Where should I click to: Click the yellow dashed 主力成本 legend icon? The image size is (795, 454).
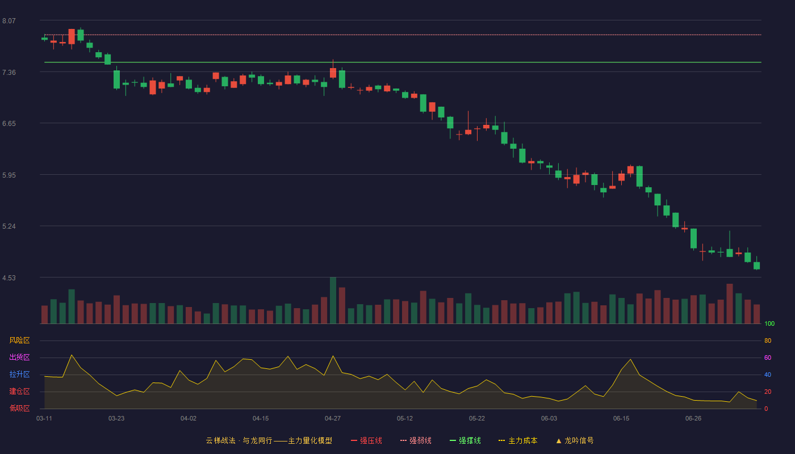[x=502, y=440]
